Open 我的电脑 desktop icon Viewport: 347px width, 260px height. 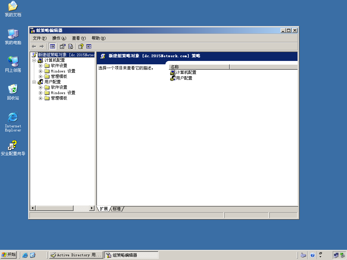click(x=13, y=37)
